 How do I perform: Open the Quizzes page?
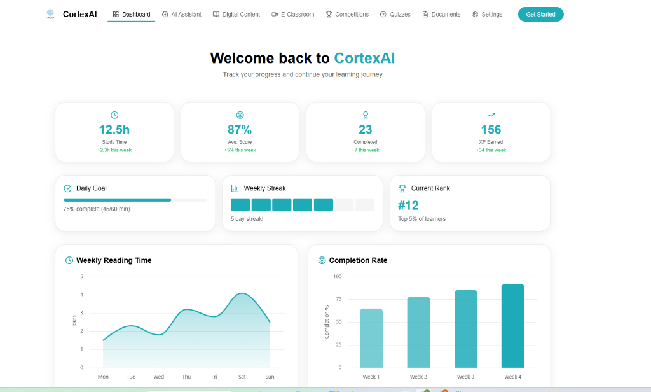[x=395, y=14]
